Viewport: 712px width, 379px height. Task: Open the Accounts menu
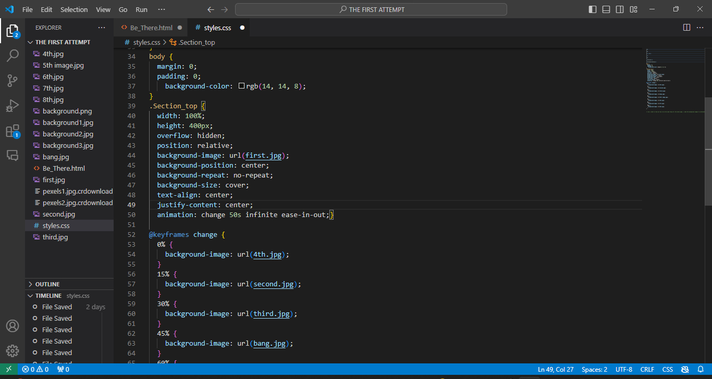coord(13,325)
